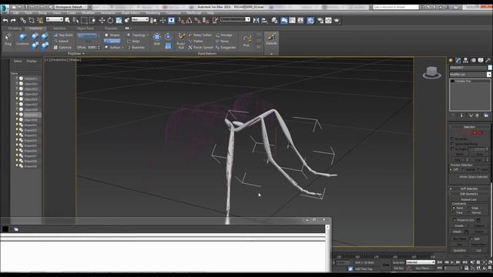Click the Defaults brush icon in ribbon
The width and height of the screenshot is (493, 277).
click(271, 39)
